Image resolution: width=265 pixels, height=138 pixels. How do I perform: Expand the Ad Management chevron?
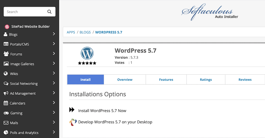tap(54, 93)
